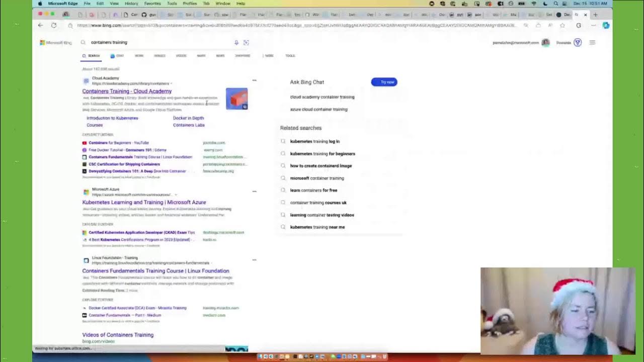The width and height of the screenshot is (644, 362).
Task: Open the 'Videos of Containers Training' heading
Action: [x=118, y=335]
